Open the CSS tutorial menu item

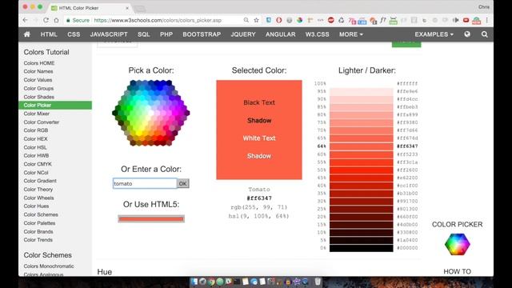click(74, 34)
